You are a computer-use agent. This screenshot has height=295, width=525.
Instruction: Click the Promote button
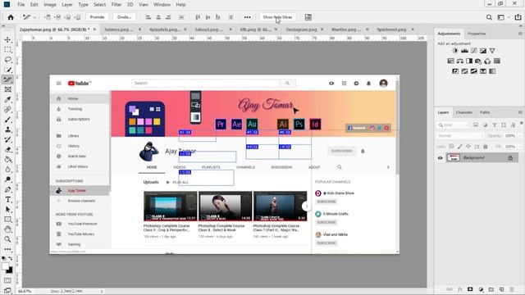(x=97, y=17)
